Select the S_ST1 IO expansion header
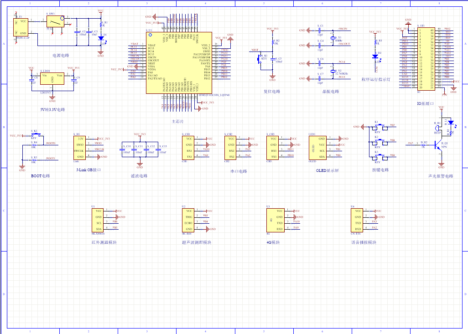Screen dimensions: 468x334 (x=426, y=58)
